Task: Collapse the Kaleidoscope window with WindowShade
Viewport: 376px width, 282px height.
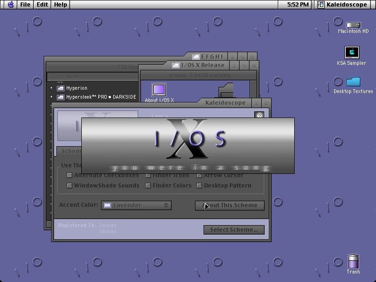Action: pyautogui.click(x=256, y=103)
